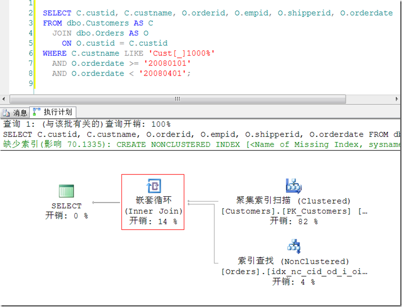The image size is (402, 307).
Task: Click the '索引查找 (NonClustered)' title text
Action: point(293,261)
